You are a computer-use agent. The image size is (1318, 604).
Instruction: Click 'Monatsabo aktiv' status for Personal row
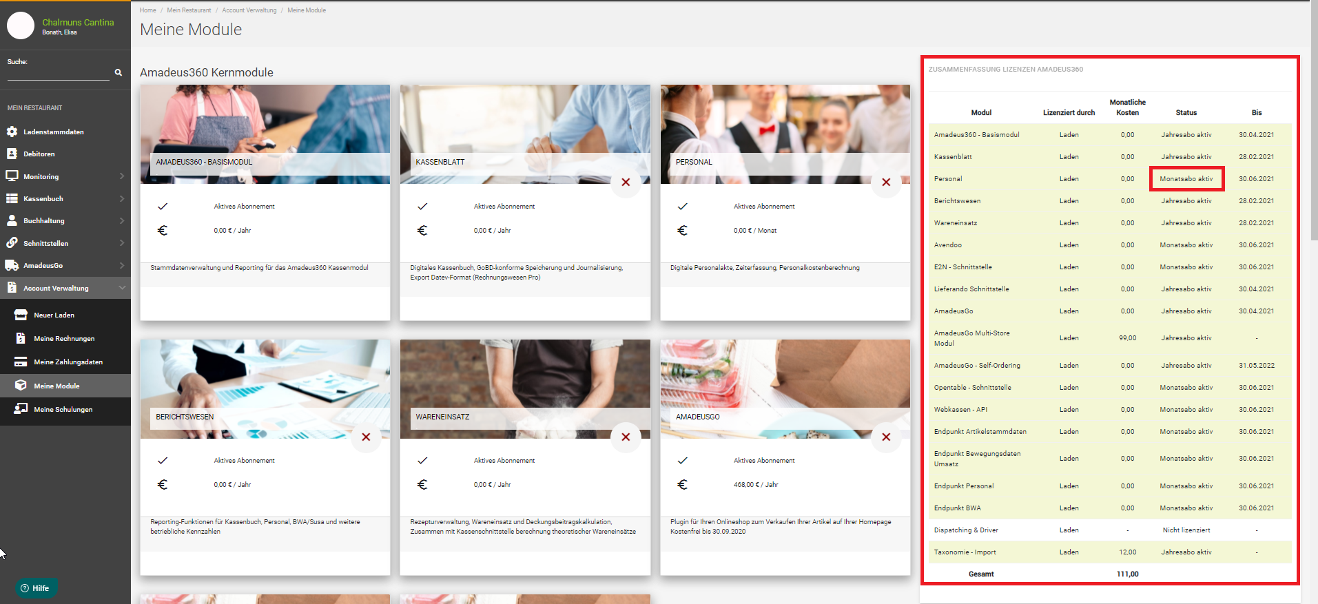click(1186, 179)
